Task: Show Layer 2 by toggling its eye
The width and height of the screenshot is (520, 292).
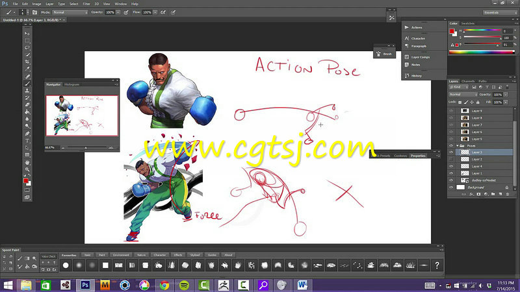Action: pyautogui.click(x=451, y=159)
